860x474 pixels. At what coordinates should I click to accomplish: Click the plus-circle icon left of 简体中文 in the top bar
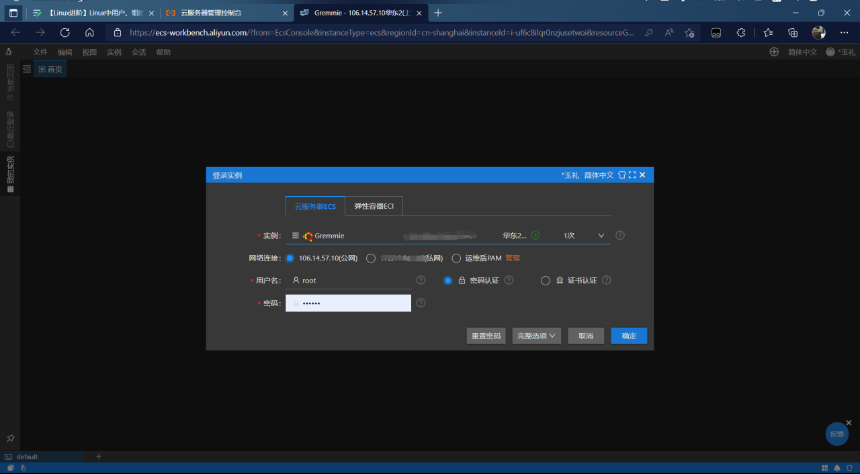(x=774, y=52)
